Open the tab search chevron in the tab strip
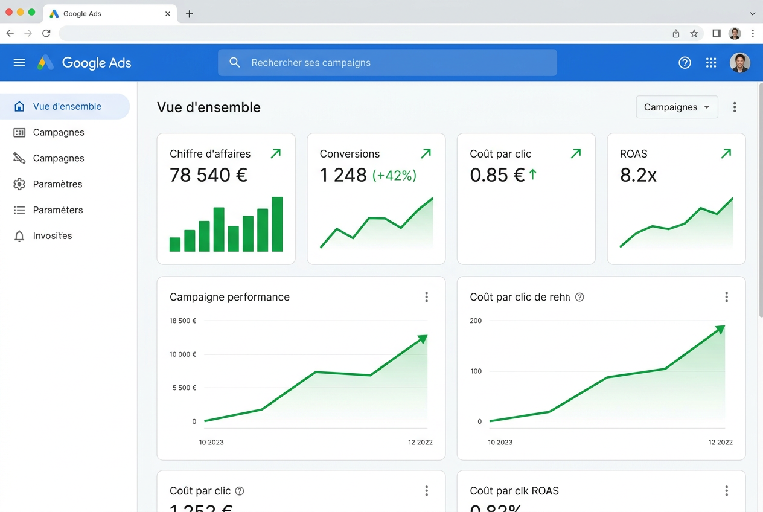 coord(752,13)
